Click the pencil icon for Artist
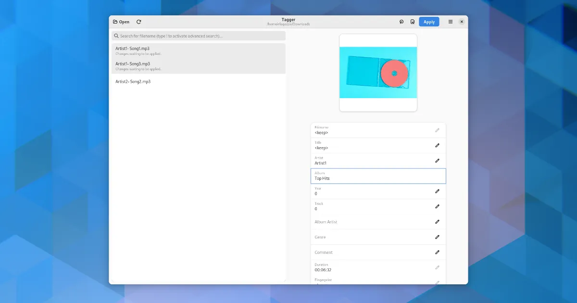Viewport: 577px width, 303px height. [437, 161]
